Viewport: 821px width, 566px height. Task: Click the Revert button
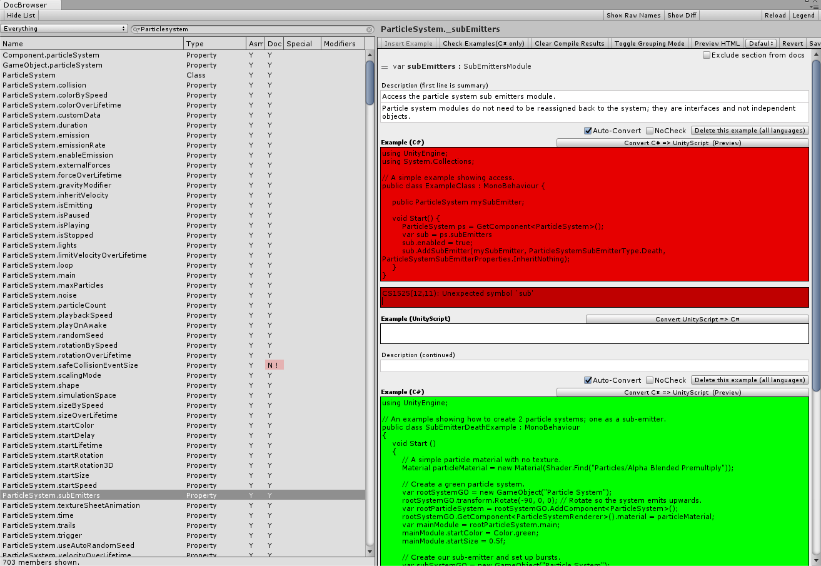click(x=792, y=43)
